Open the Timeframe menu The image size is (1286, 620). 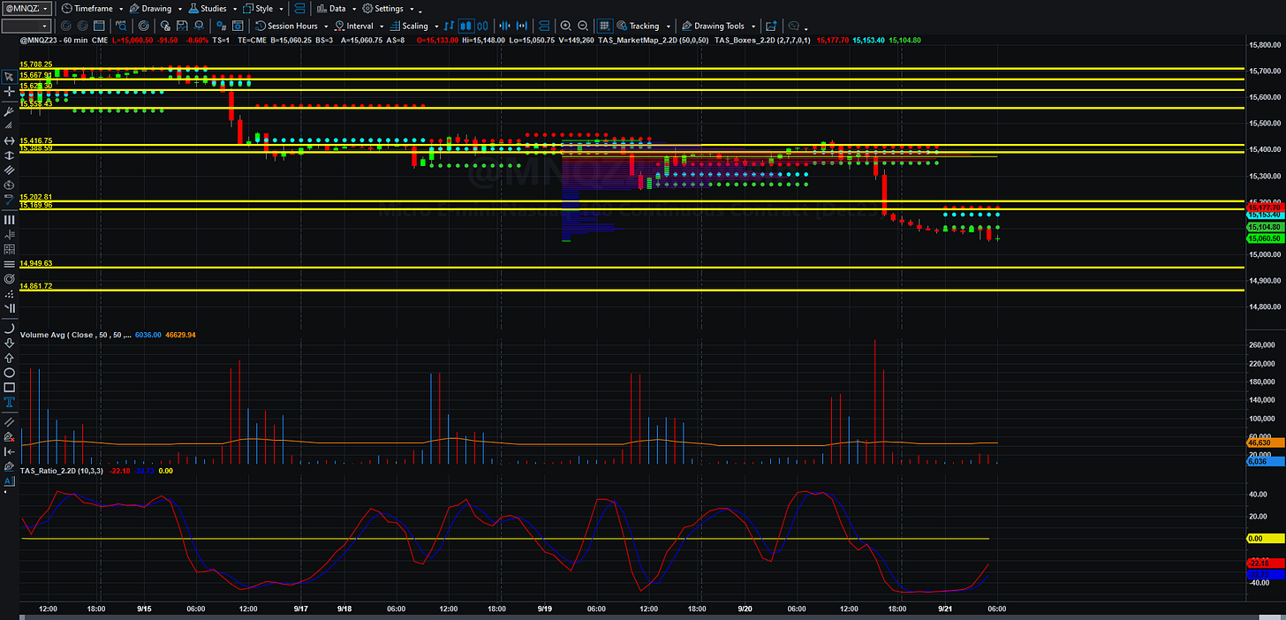pos(92,8)
